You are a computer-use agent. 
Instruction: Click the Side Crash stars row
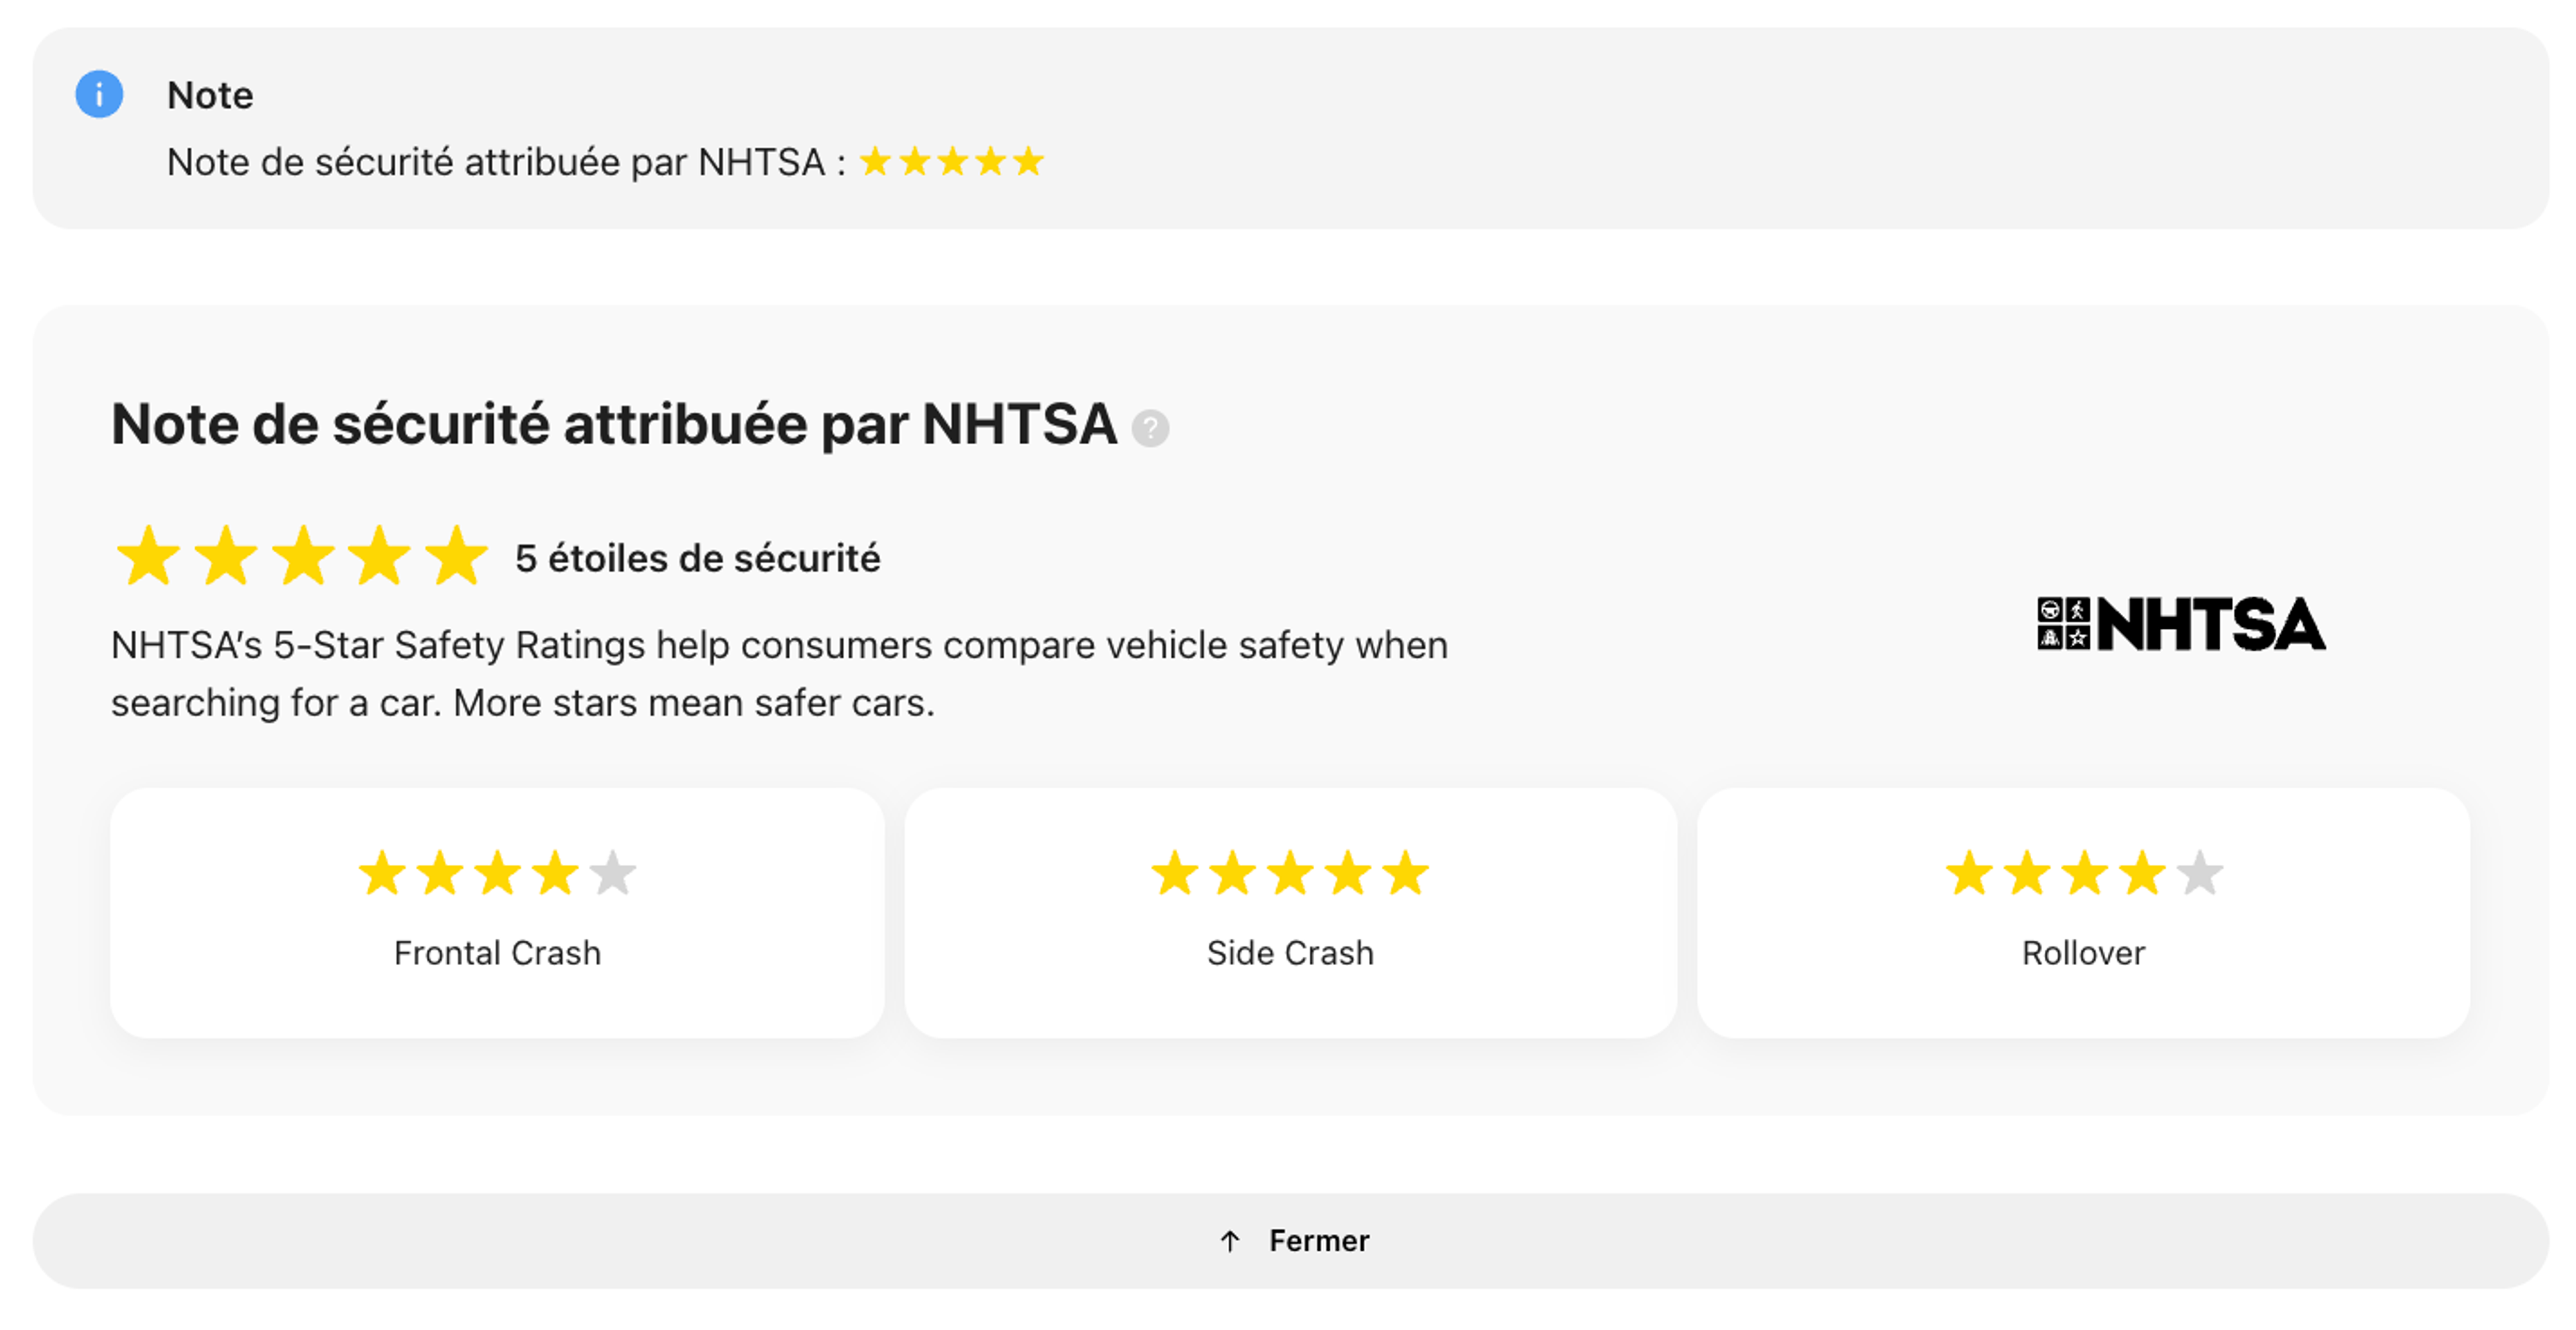pos(1290,874)
